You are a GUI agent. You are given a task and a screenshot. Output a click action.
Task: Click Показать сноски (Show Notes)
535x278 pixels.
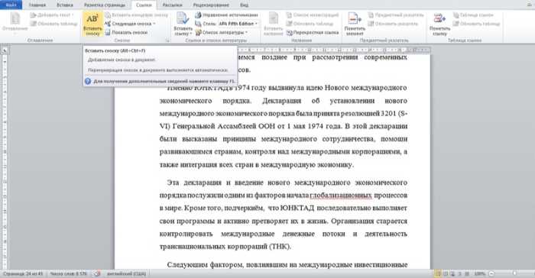tap(126, 32)
